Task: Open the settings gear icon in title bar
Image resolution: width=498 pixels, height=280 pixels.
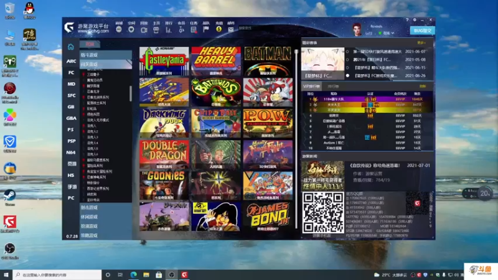Action: pyautogui.click(x=415, y=20)
